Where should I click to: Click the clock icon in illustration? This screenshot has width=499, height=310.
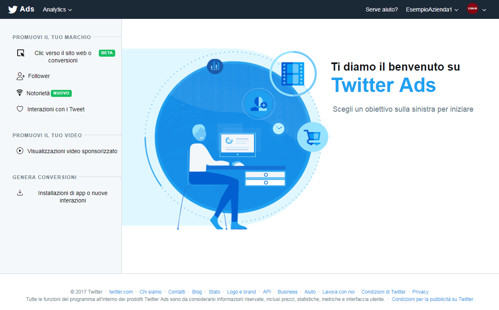(x=279, y=129)
